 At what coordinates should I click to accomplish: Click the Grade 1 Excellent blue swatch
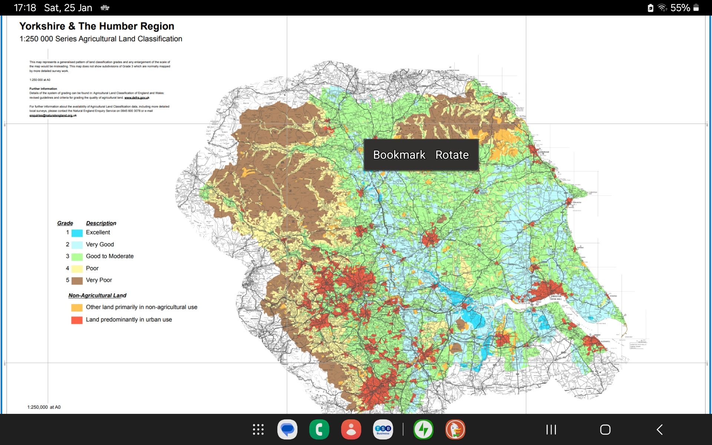click(x=77, y=233)
